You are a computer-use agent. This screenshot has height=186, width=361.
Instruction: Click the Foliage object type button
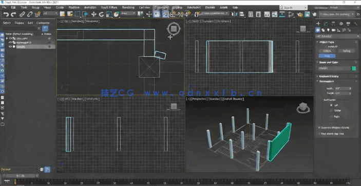pos(327,51)
